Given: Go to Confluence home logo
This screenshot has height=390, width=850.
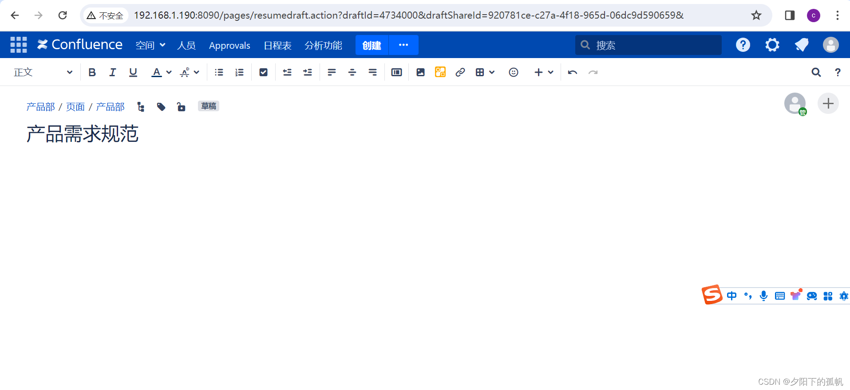Looking at the screenshot, I should 80,45.
